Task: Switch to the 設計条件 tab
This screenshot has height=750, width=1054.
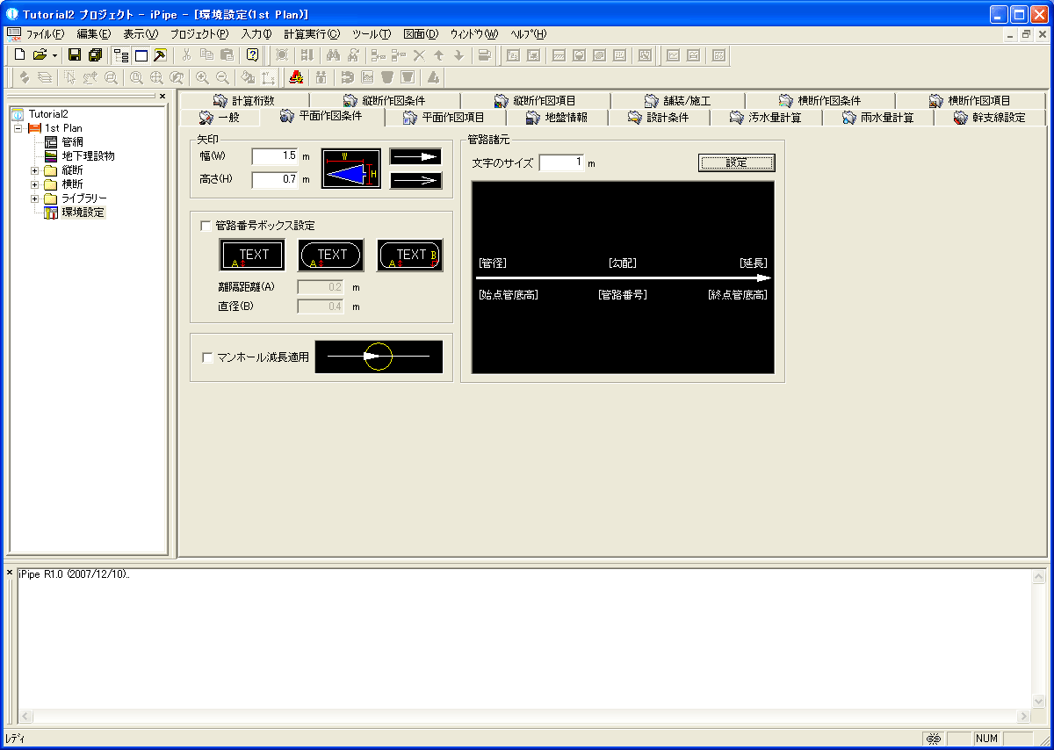Action: [659, 117]
